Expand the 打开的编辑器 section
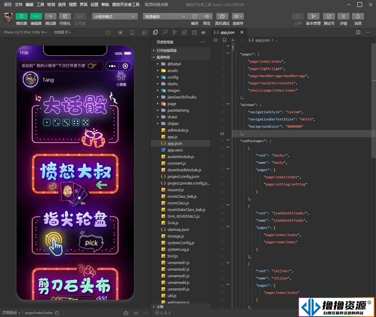The height and width of the screenshot is (317, 376). click(x=180, y=51)
